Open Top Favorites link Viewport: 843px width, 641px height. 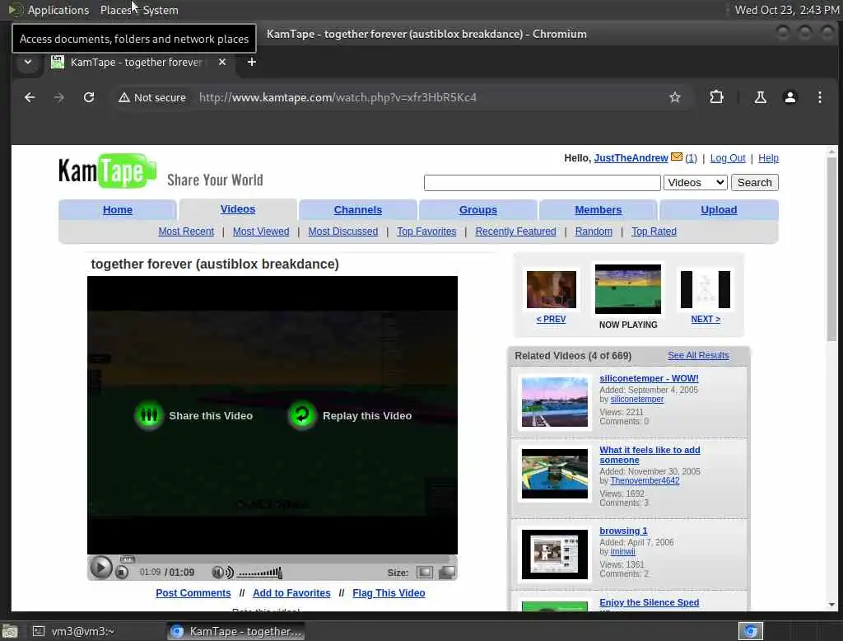point(426,232)
